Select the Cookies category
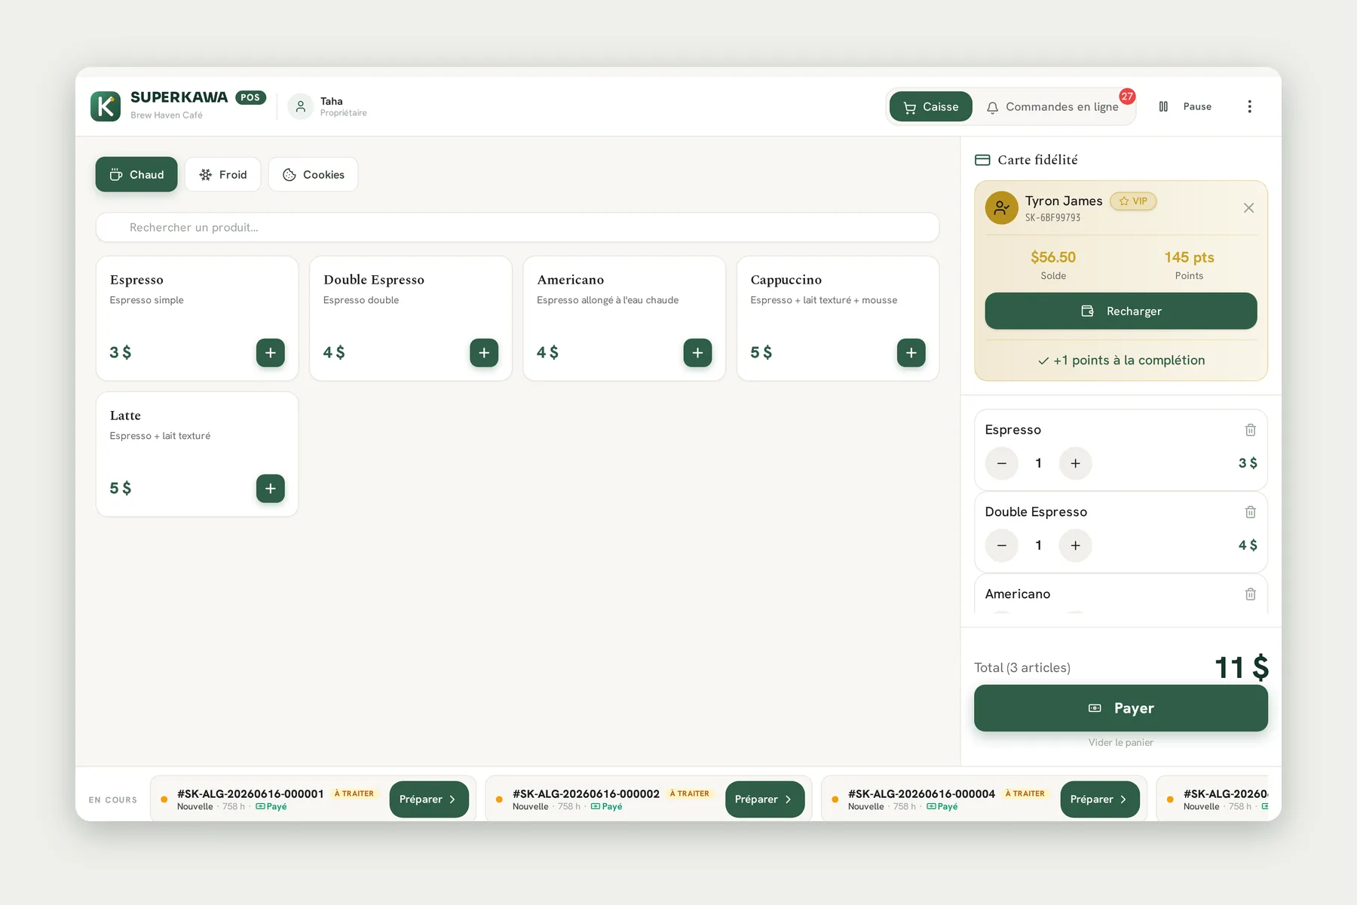The height and width of the screenshot is (905, 1357). (x=313, y=174)
